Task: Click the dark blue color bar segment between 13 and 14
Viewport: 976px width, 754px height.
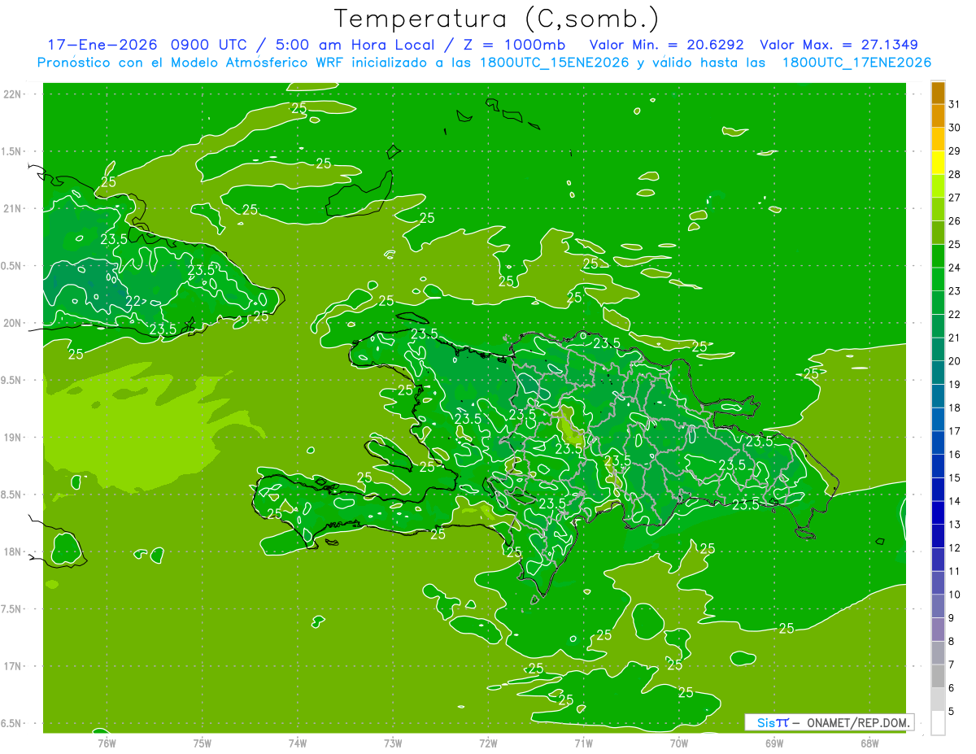Action: pyautogui.click(x=938, y=512)
